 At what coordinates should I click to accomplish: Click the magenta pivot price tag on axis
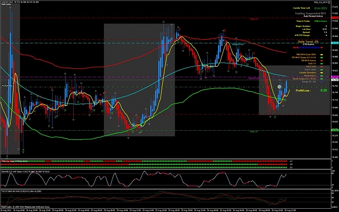pyautogui.click(x=335, y=77)
